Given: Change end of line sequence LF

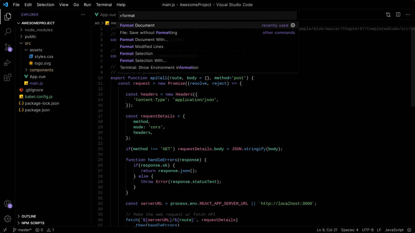Looking at the screenshot, I should (x=379, y=230).
